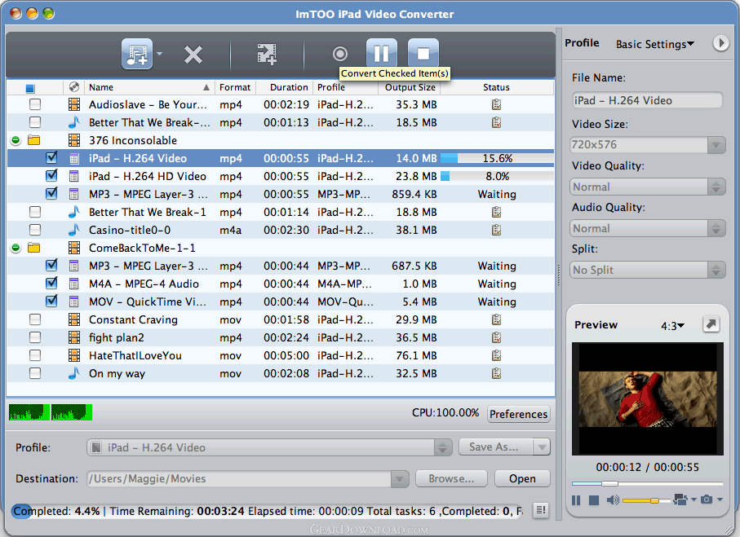The image size is (740, 537).
Task: Click the Remove (X) toolbar icon
Action: pyautogui.click(x=193, y=55)
